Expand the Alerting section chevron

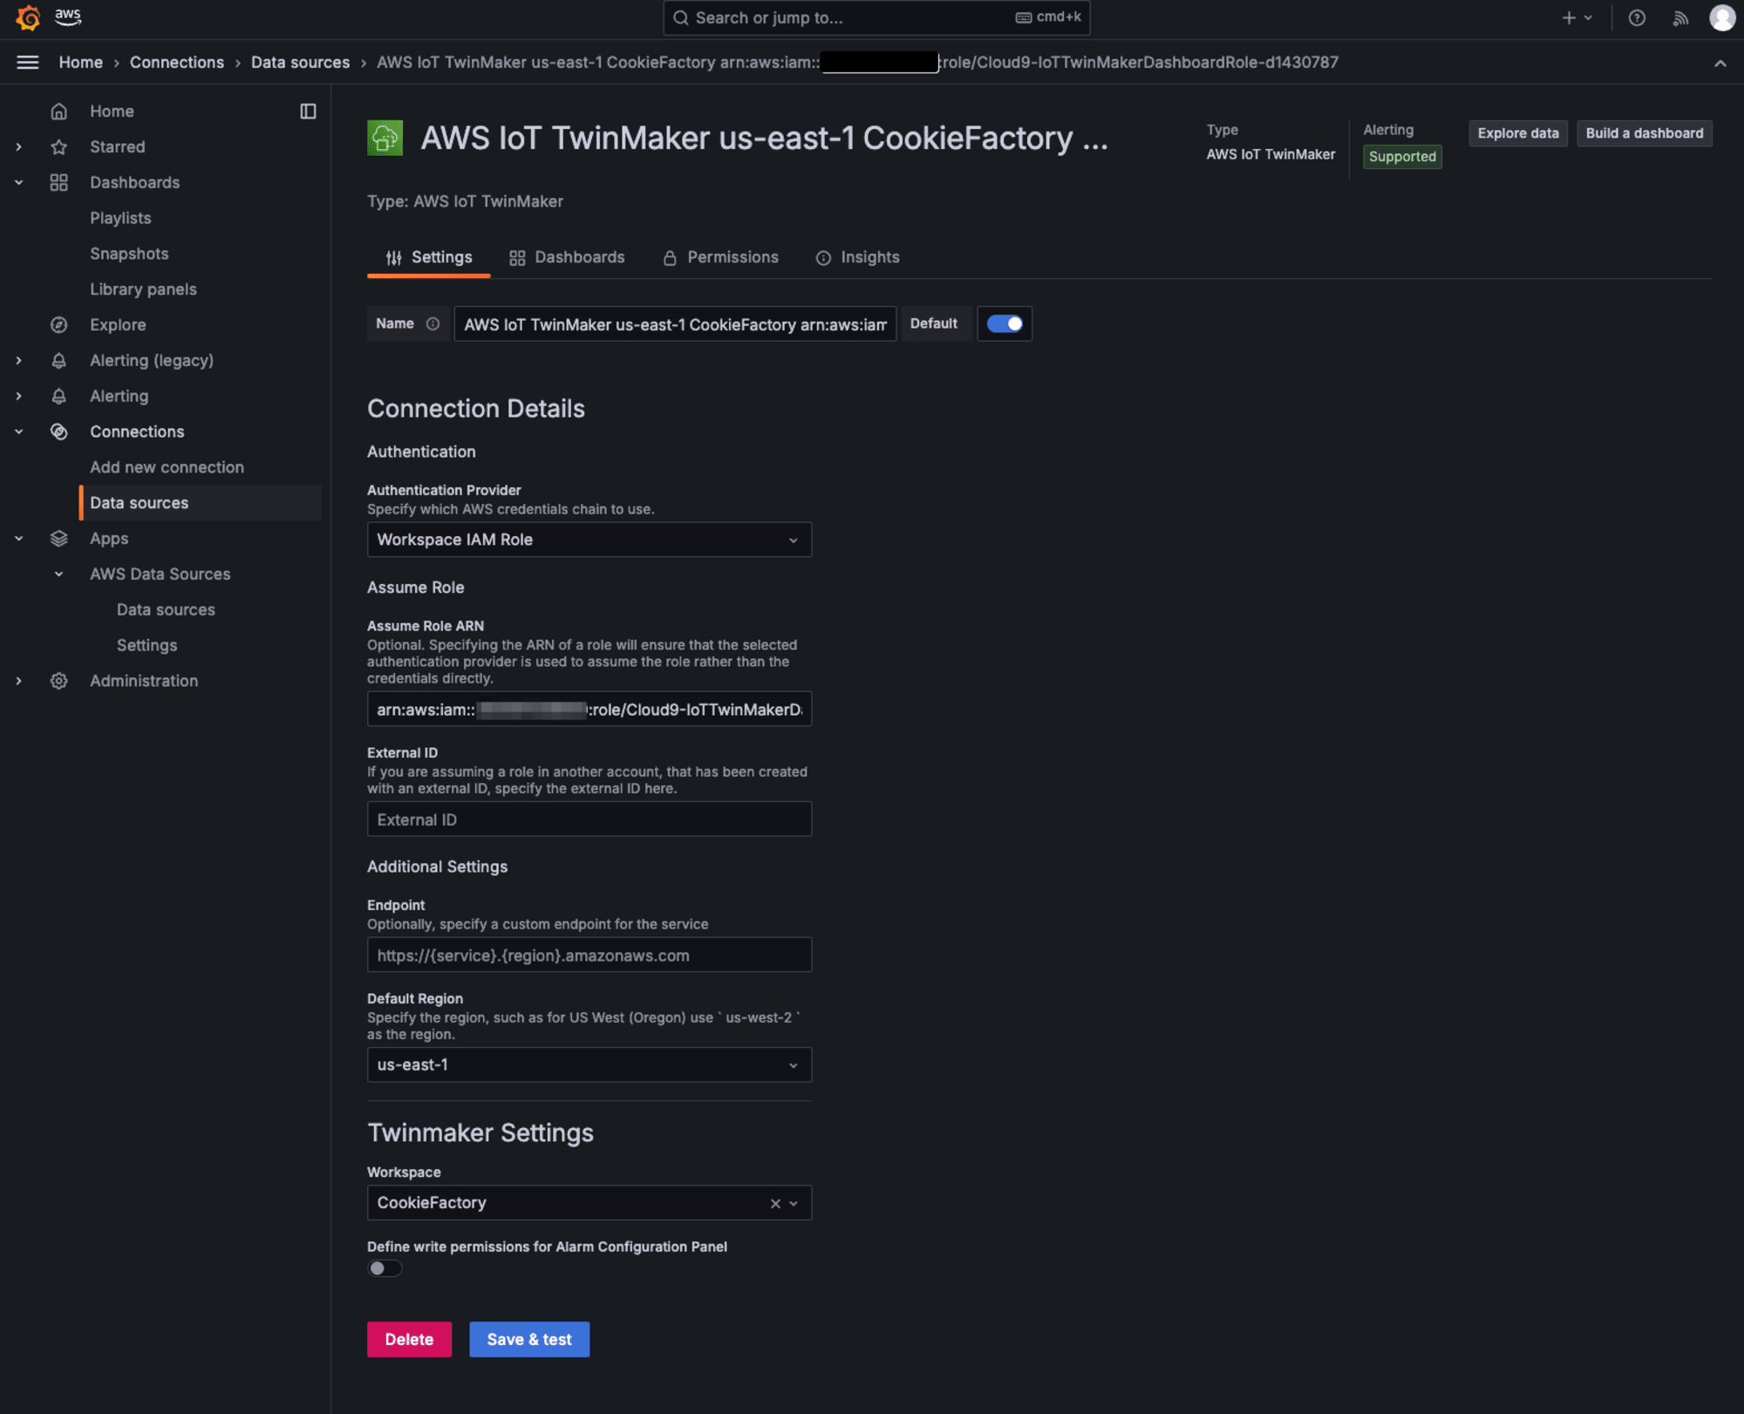[18, 396]
